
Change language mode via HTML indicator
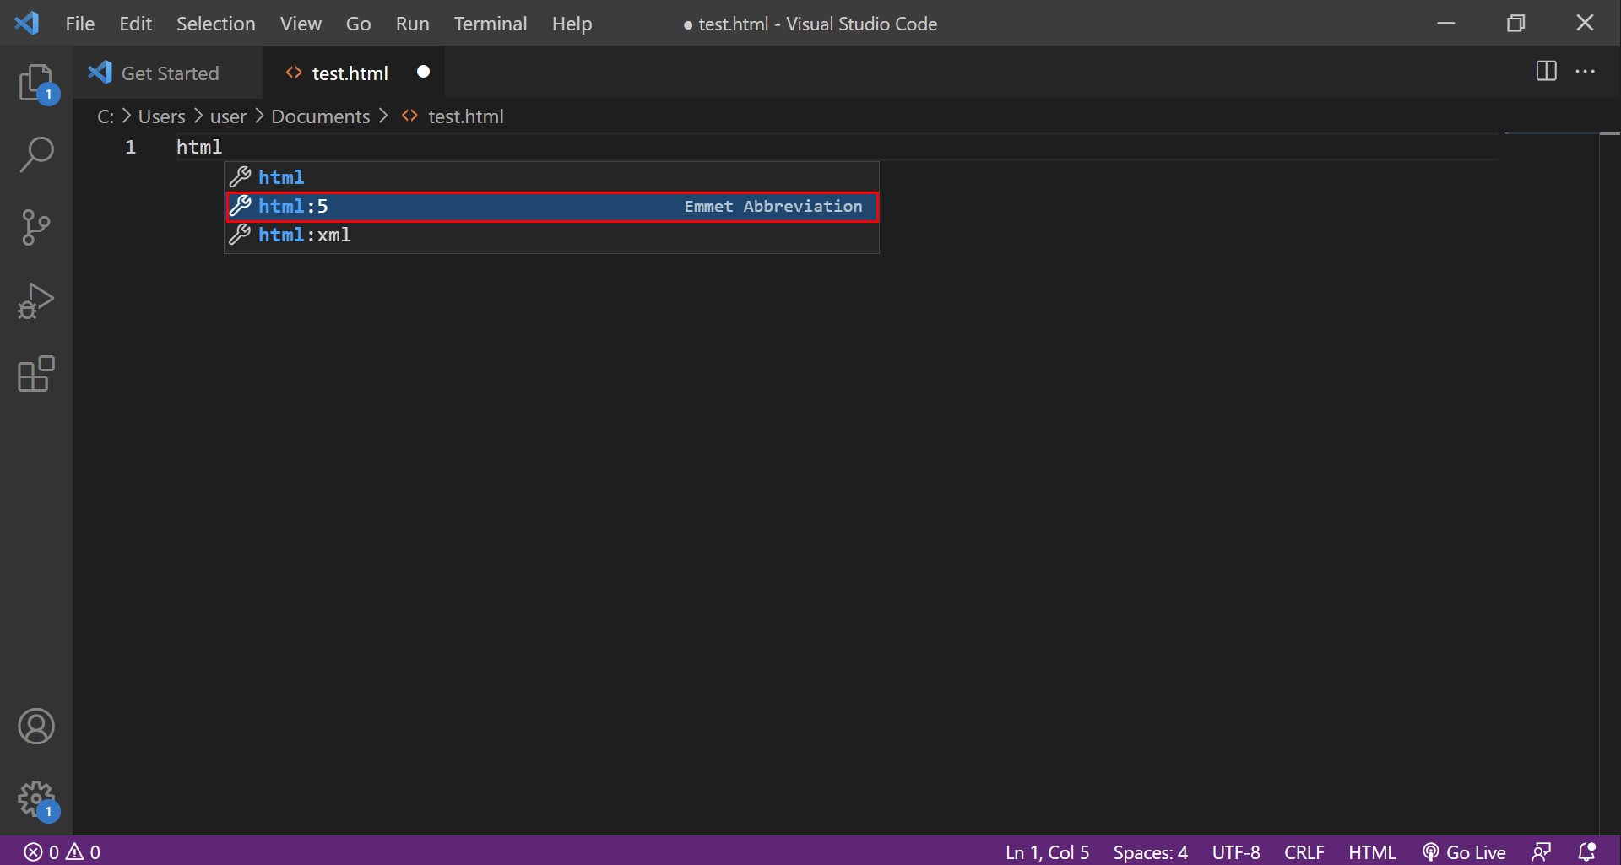(x=1372, y=852)
